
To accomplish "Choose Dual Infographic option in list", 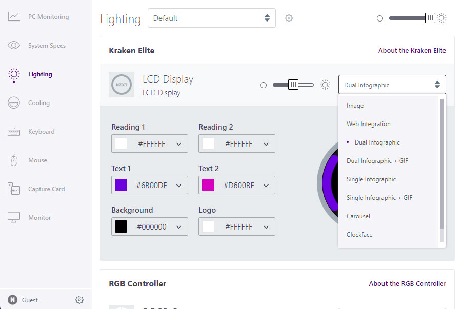I will click(388, 142).
